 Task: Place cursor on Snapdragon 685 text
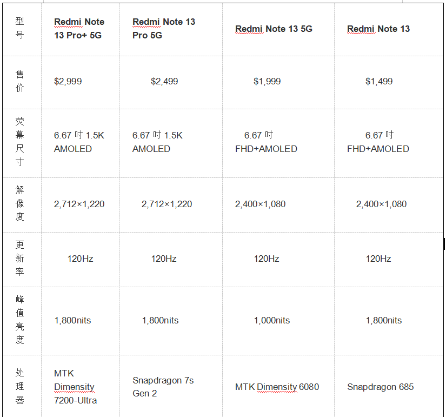coord(380,387)
